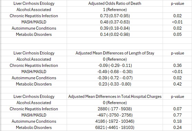This screenshot has height=131, width=192.
Task: Select cell -0.09 (-0.29 - 0.11)
Action: [115, 65]
